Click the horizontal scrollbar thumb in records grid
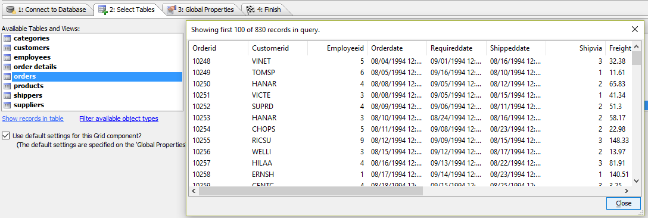 tap(311, 191)
